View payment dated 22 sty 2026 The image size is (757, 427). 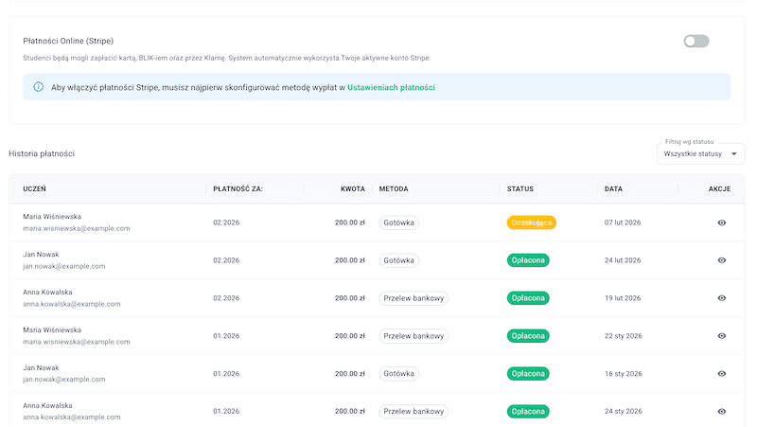pos(721,336)
